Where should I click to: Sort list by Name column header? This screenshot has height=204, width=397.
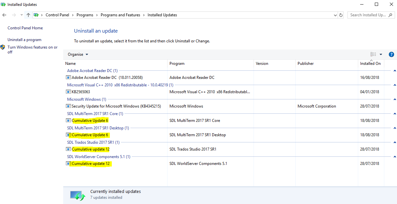tap(115, 64)
